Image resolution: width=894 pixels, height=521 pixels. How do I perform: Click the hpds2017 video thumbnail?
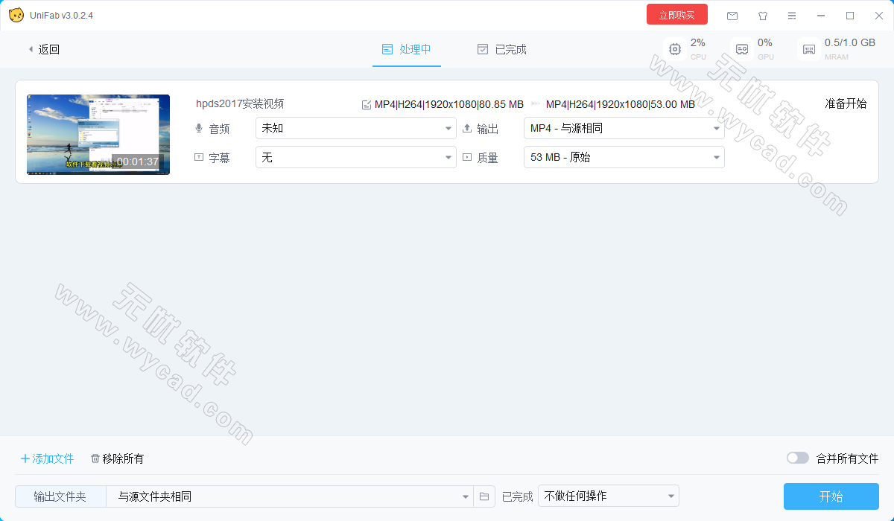(x=98, y=135)
